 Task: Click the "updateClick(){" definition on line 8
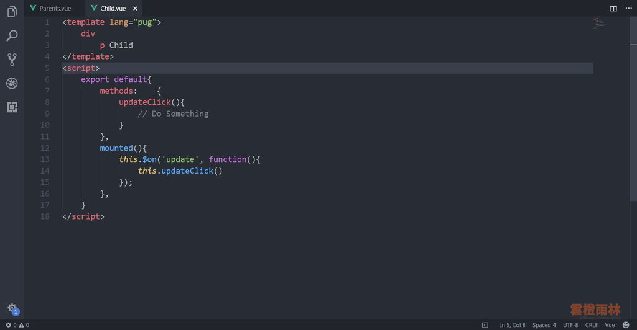152,102
